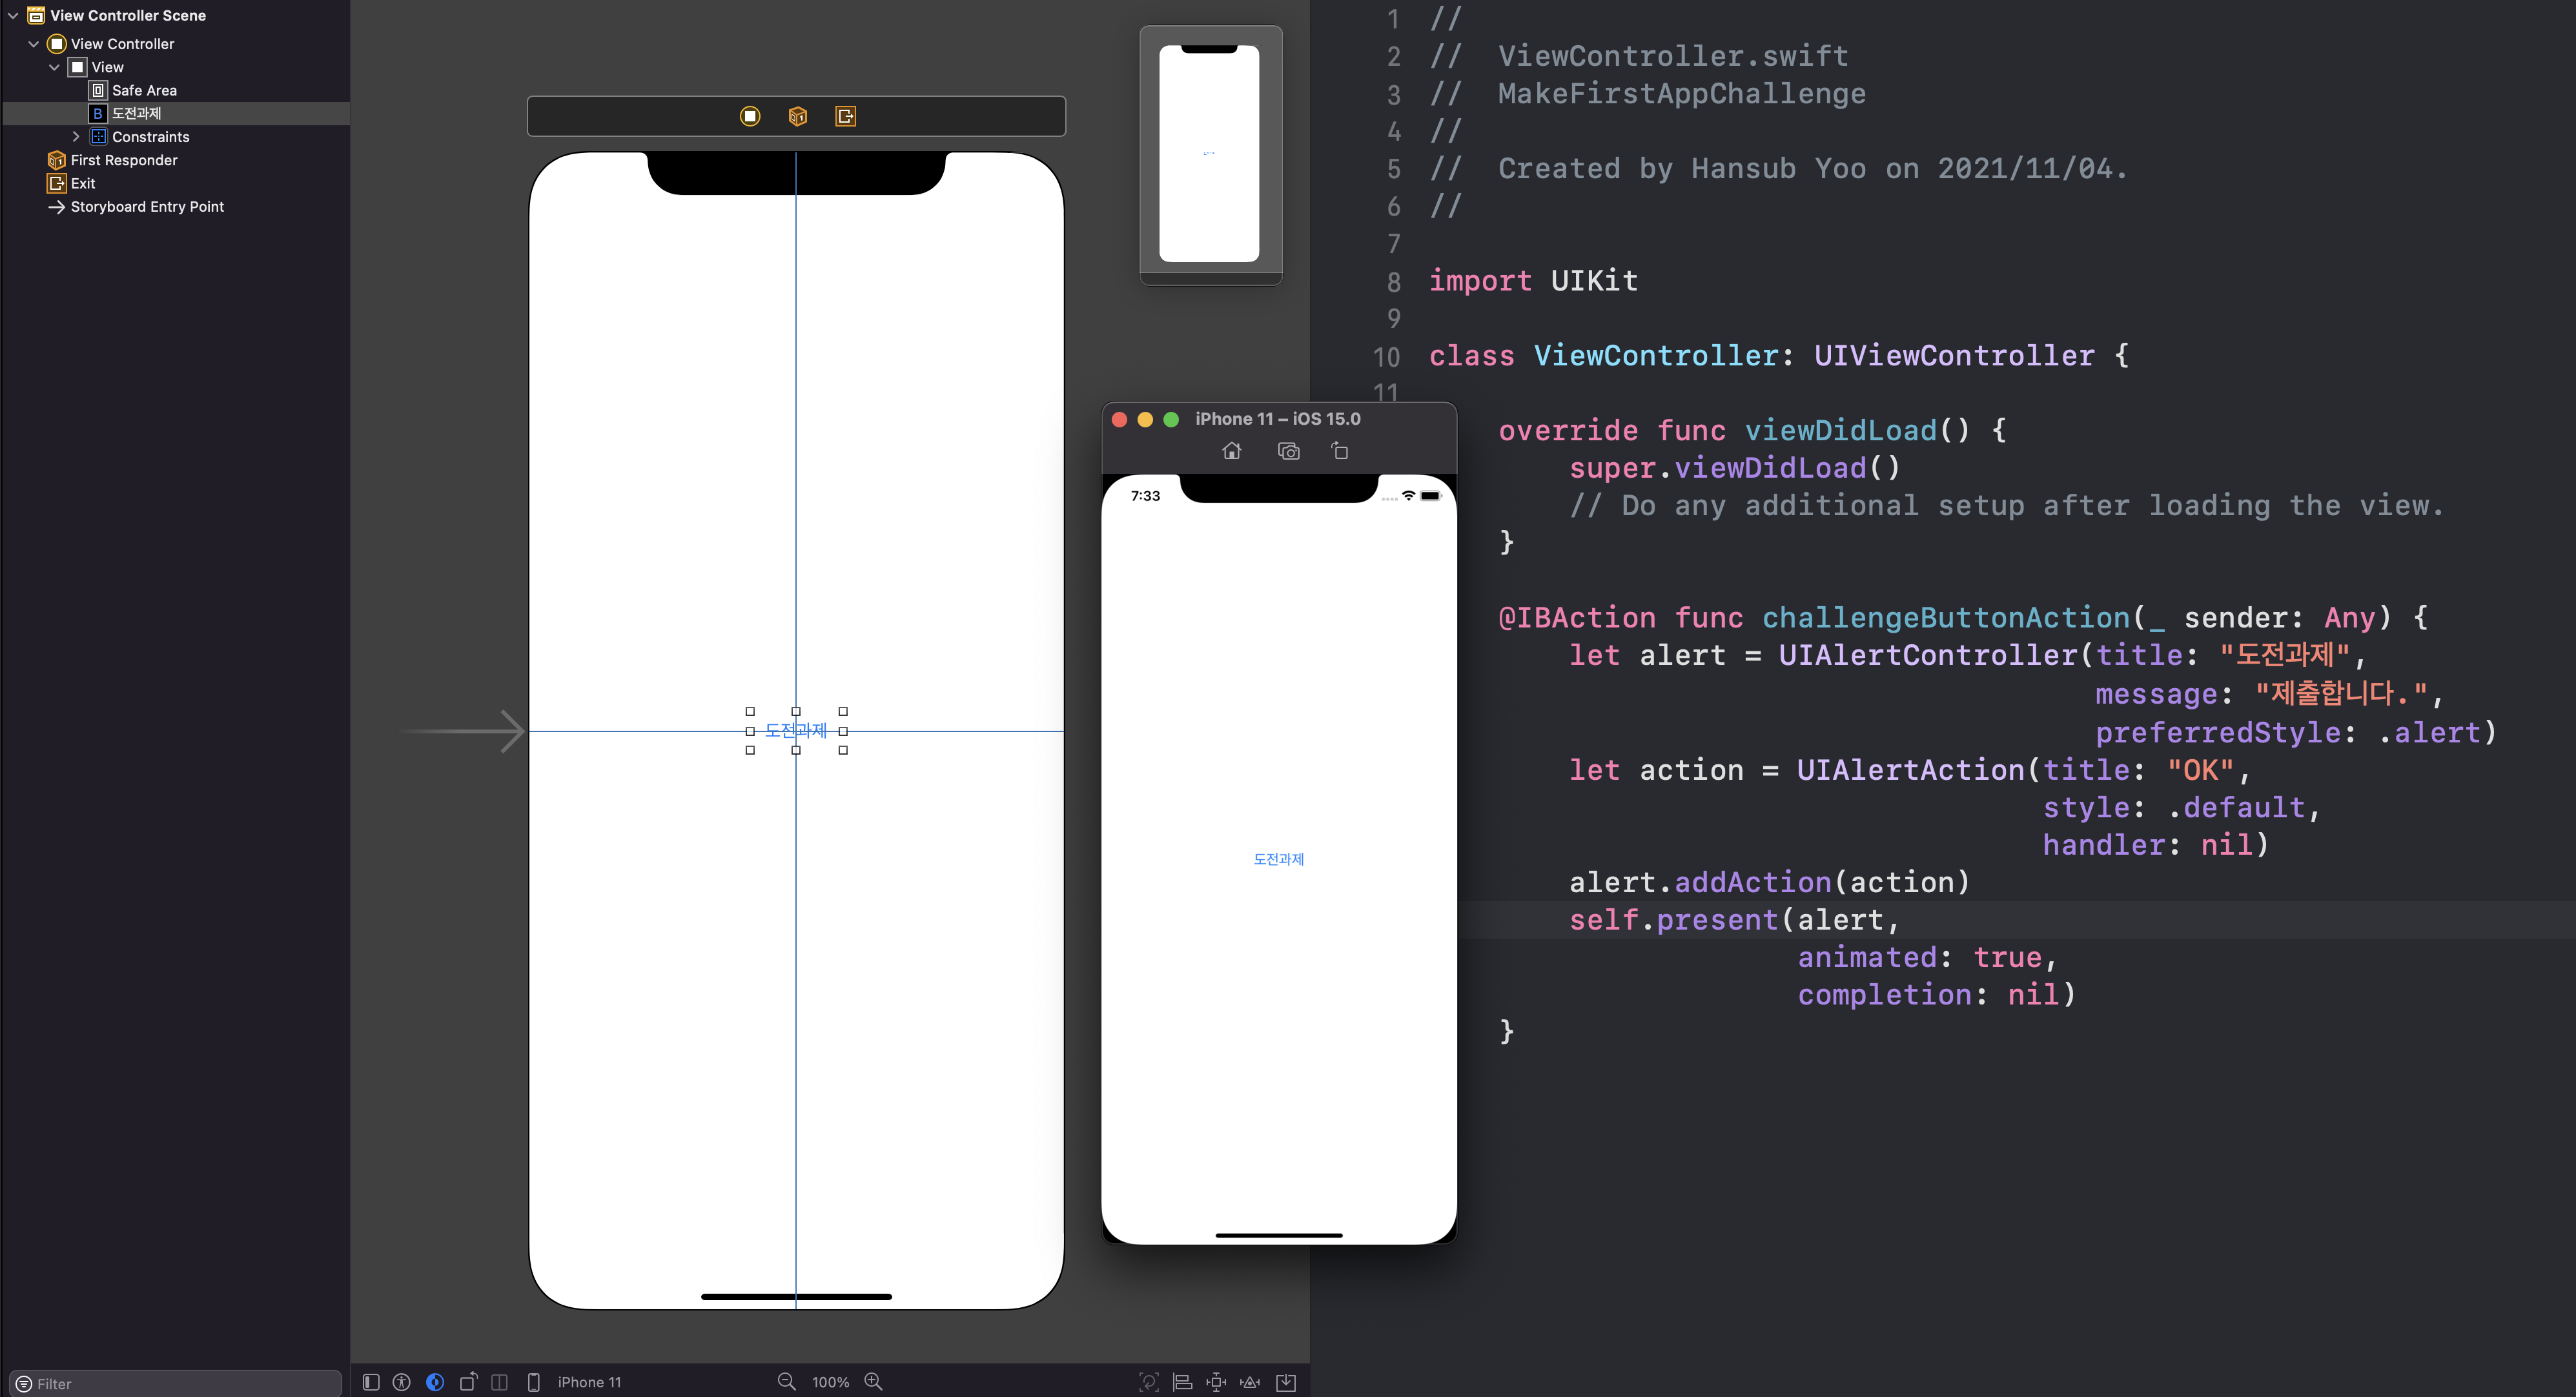This screenshot has width=2576, height=1397.
Task: Zoom in the storyboard canvas
Action: pos(873,1381)
